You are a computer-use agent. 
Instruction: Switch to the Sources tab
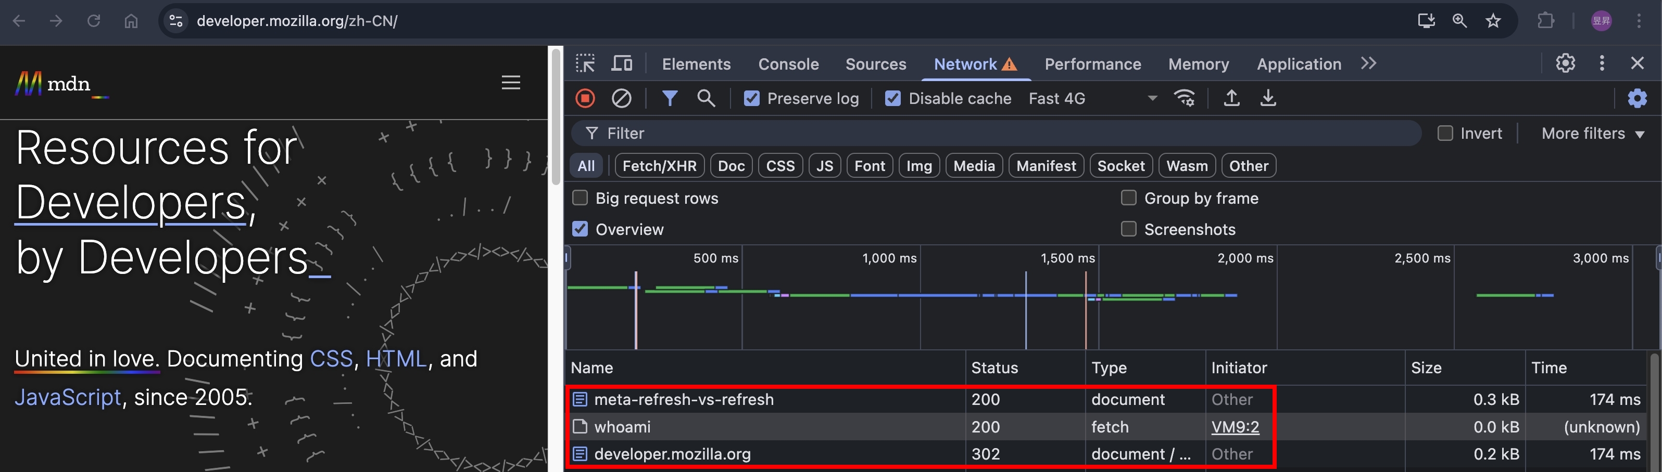click(876, 64)
